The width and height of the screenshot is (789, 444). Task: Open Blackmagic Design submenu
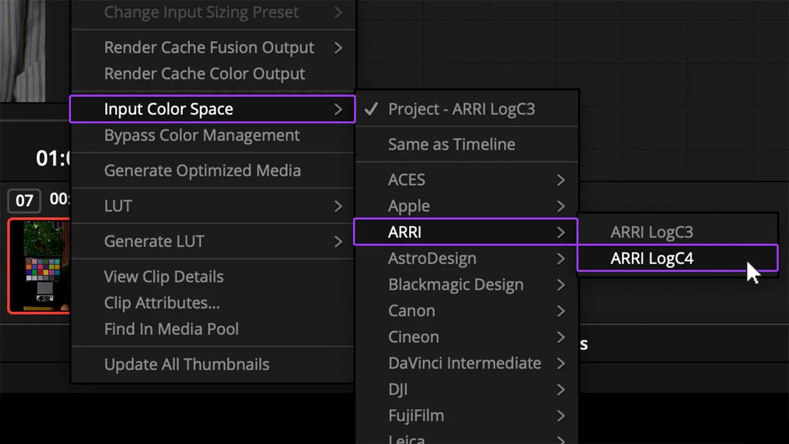tap(466, 285)
